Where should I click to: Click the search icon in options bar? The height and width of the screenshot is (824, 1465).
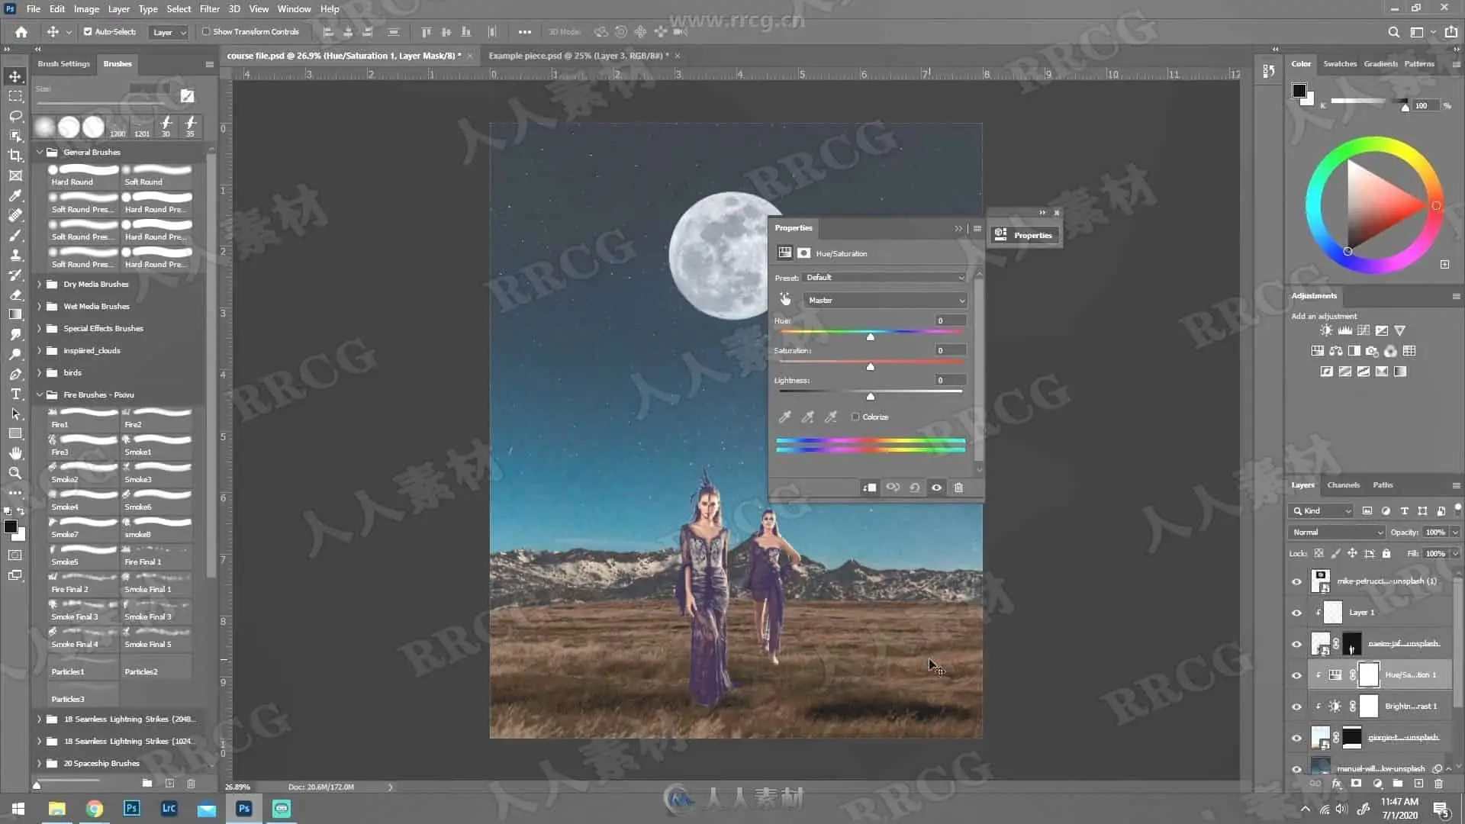click(1393, 32)
